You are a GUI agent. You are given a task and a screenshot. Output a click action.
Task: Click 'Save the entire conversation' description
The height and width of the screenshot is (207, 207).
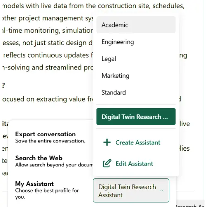50,141
